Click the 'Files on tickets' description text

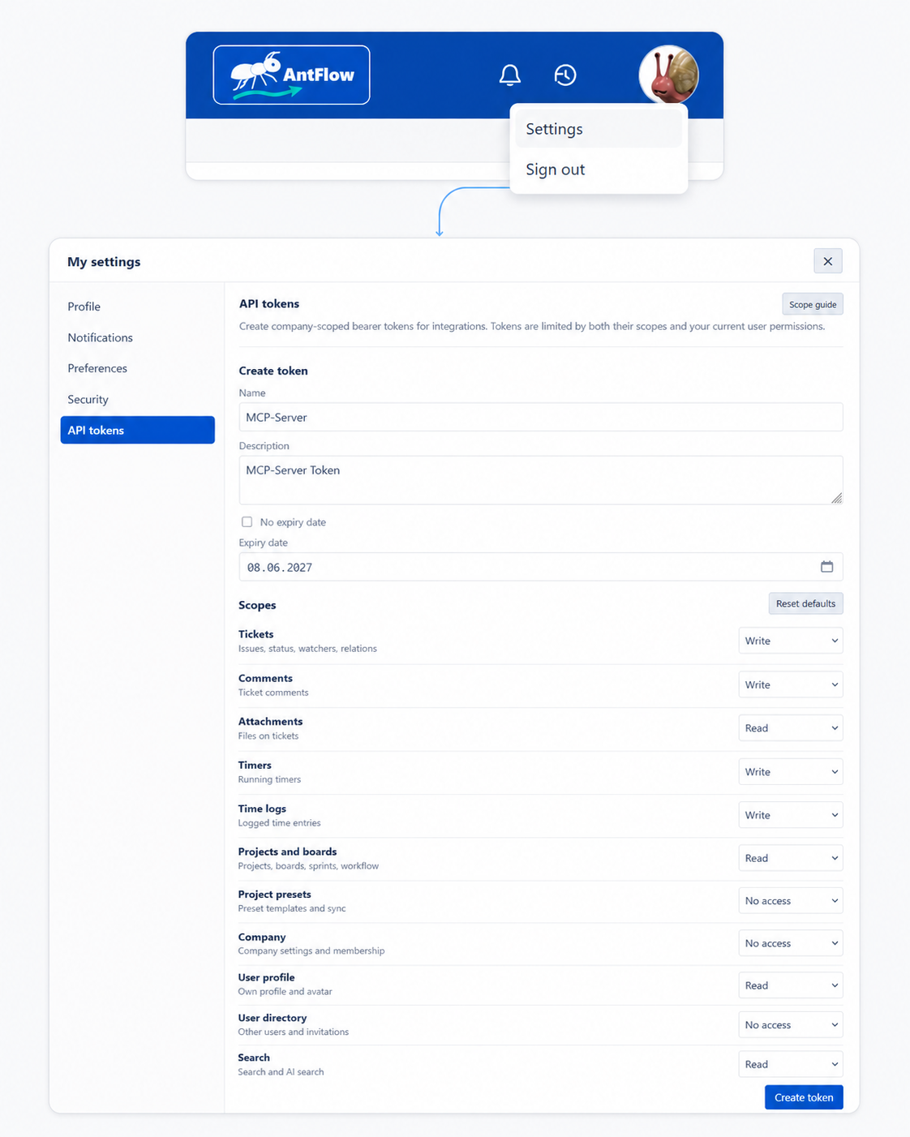click(x=268, y=736)
